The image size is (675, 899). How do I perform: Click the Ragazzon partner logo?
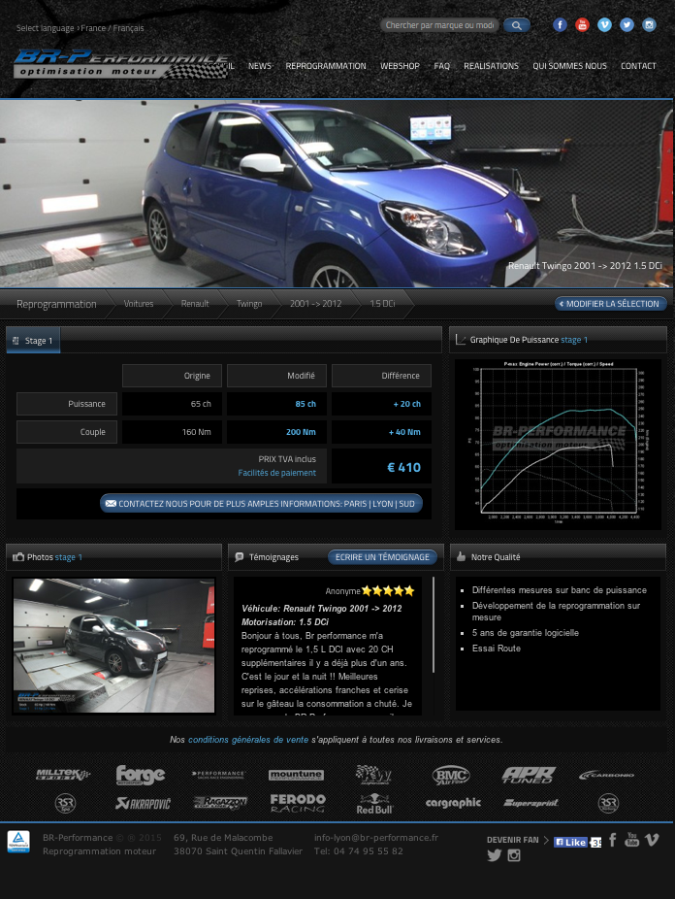tap(220, 803)
